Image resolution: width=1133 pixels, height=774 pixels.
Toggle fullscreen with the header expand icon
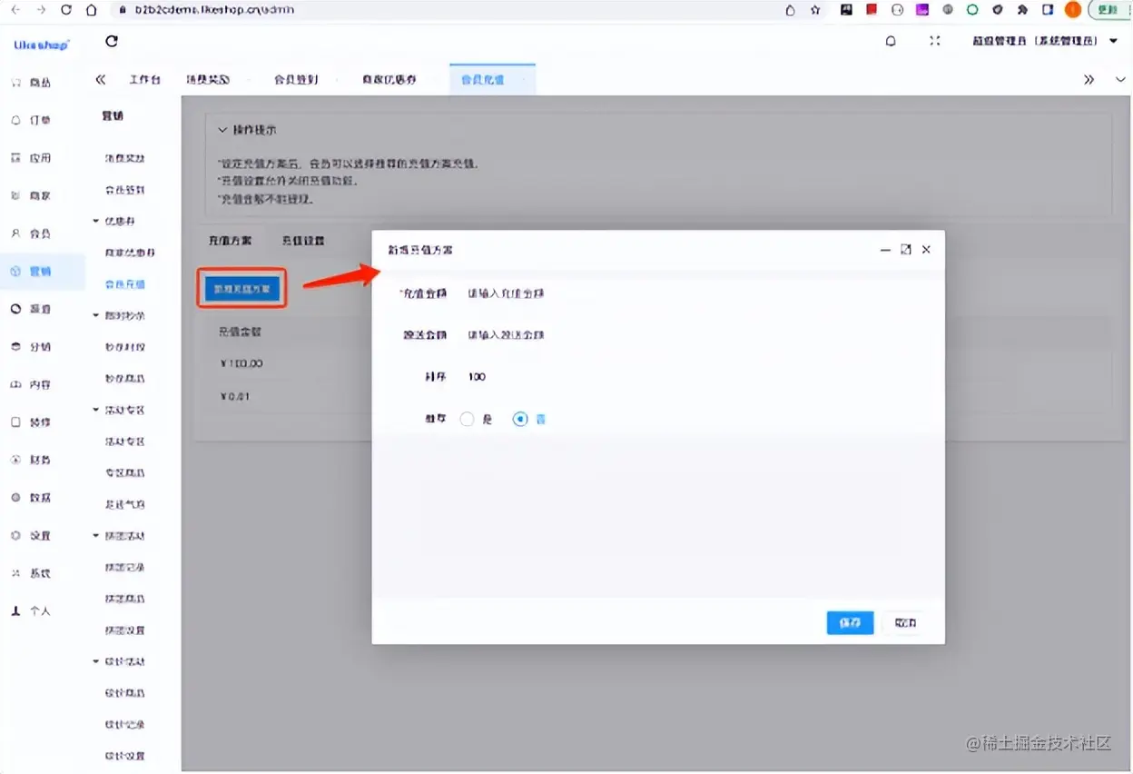[x=935, y=41]
